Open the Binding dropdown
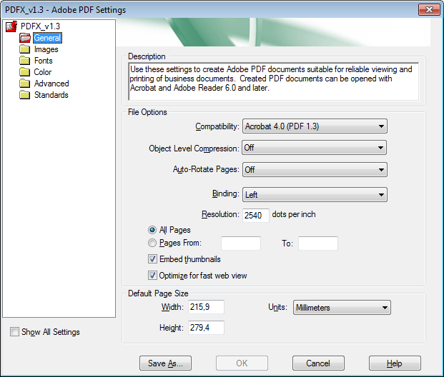This screenshot has width=444, height=377. click(315, 195)
